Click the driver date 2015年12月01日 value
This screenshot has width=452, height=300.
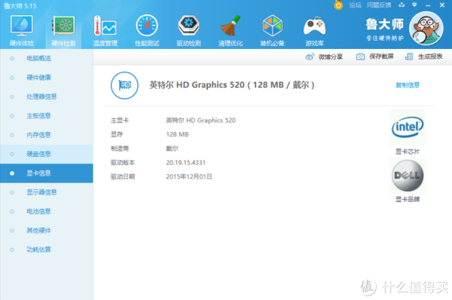click(x=189, y=176)
